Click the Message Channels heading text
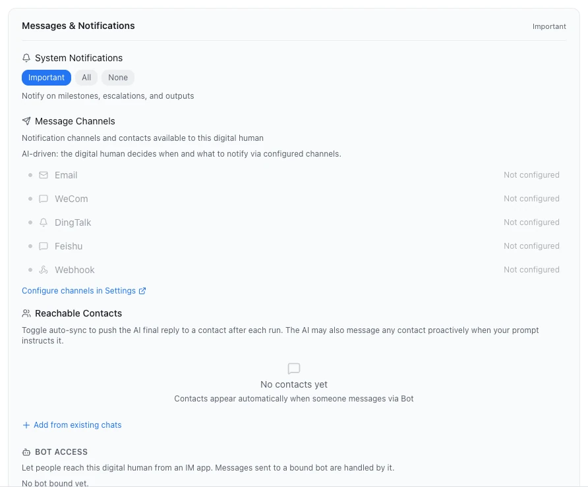The height and width of the screenshot is (487, 588). pos(75,121)
